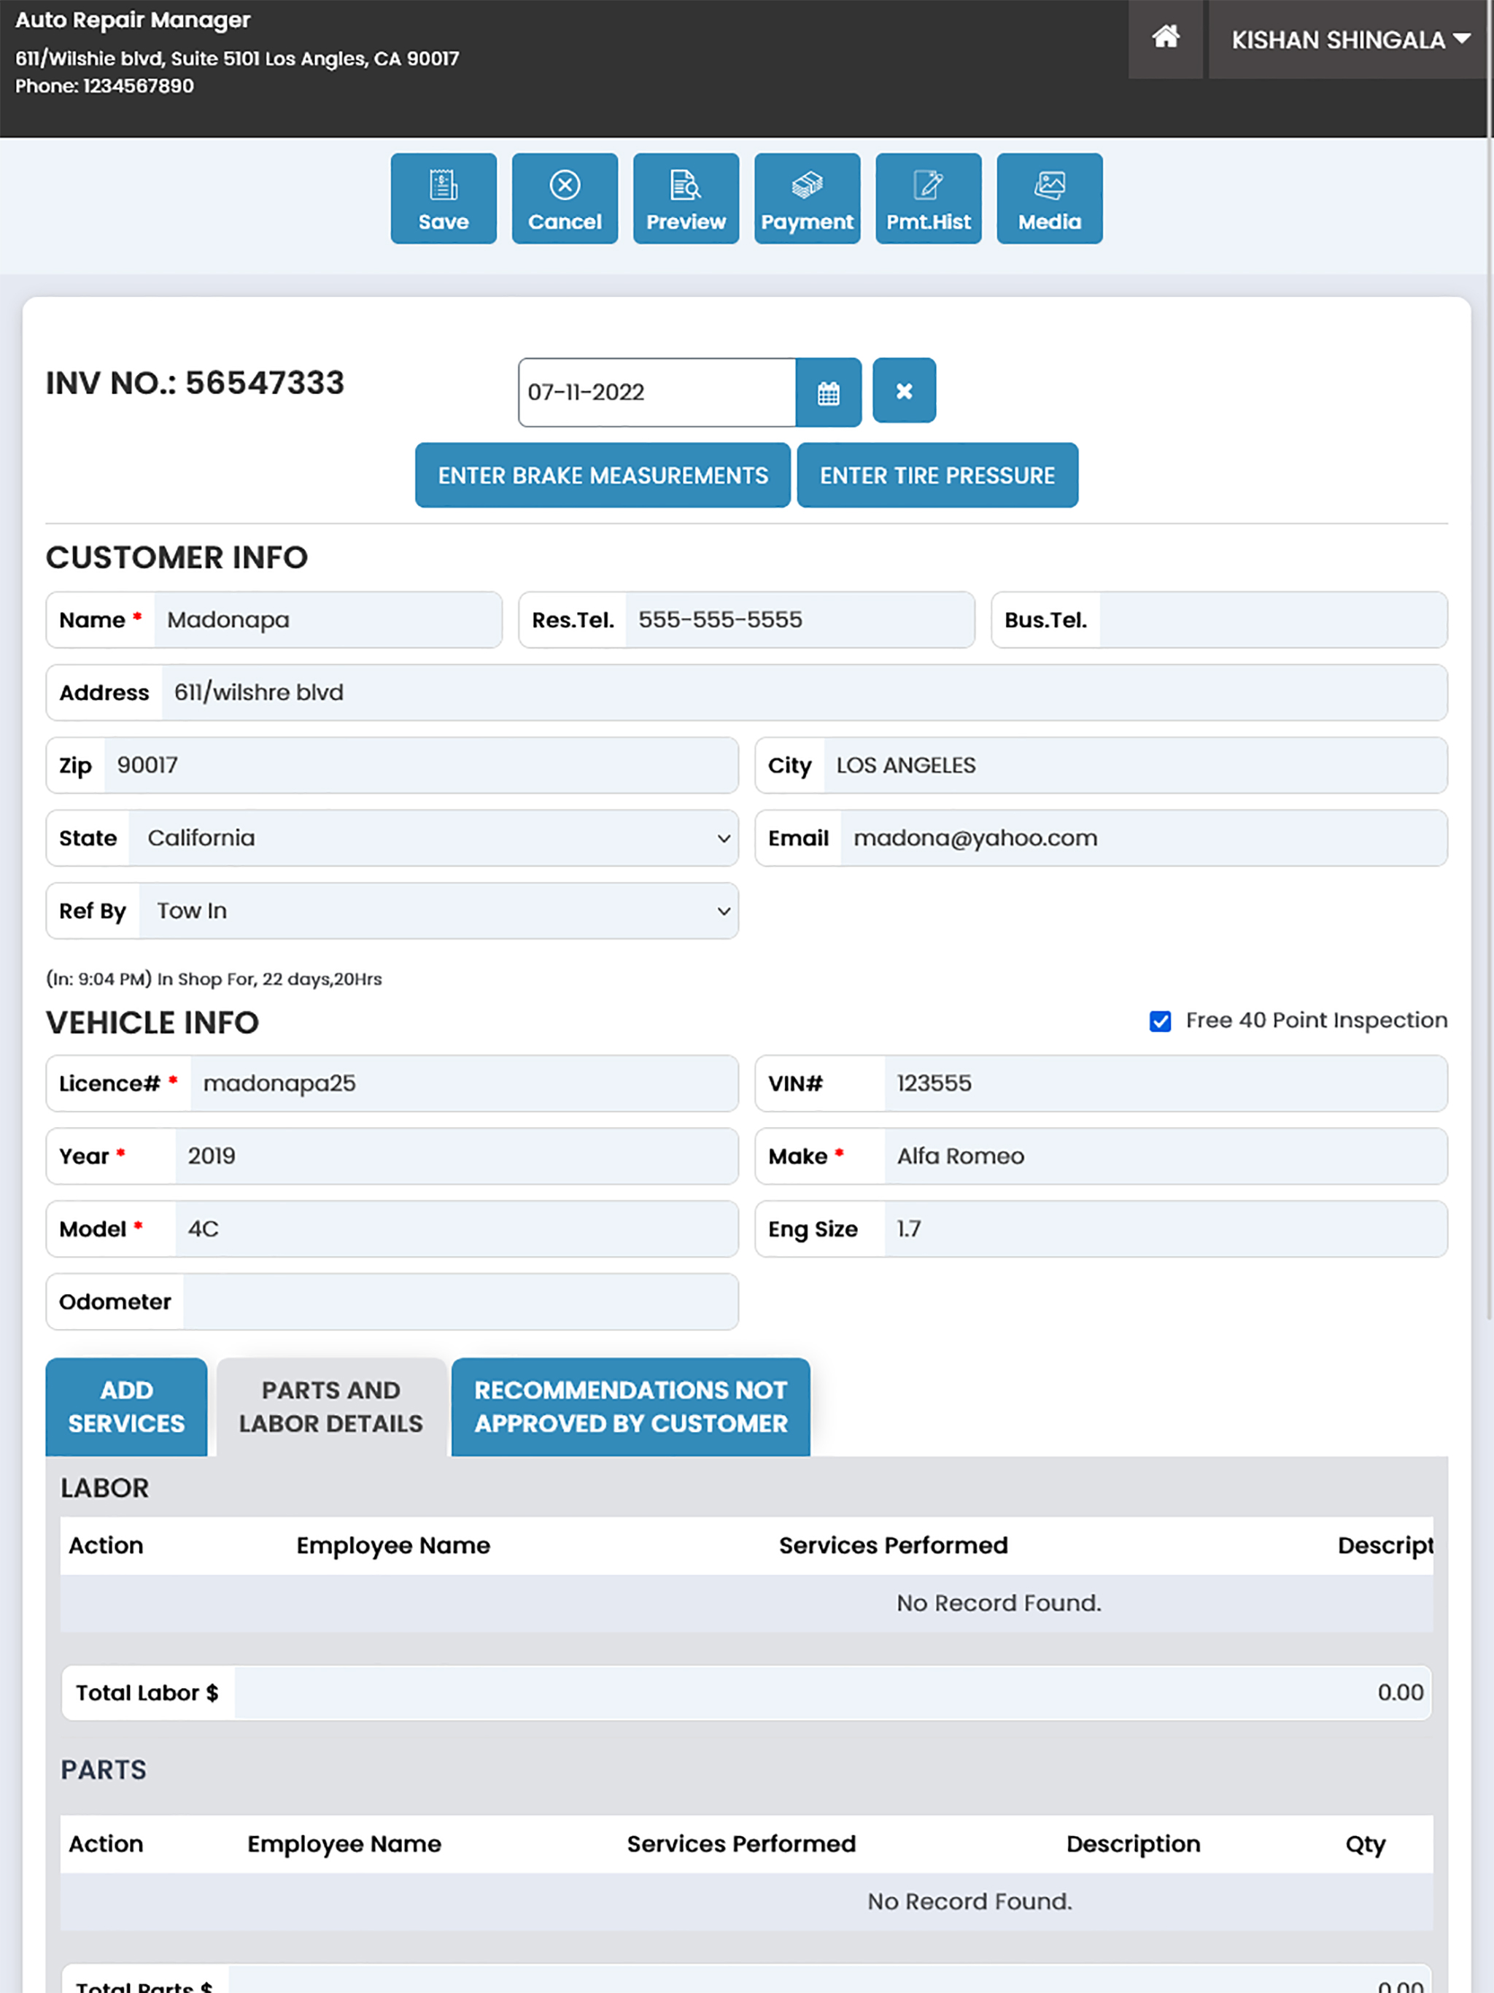Click the customer Name field Madonapa

coord(328,620)
